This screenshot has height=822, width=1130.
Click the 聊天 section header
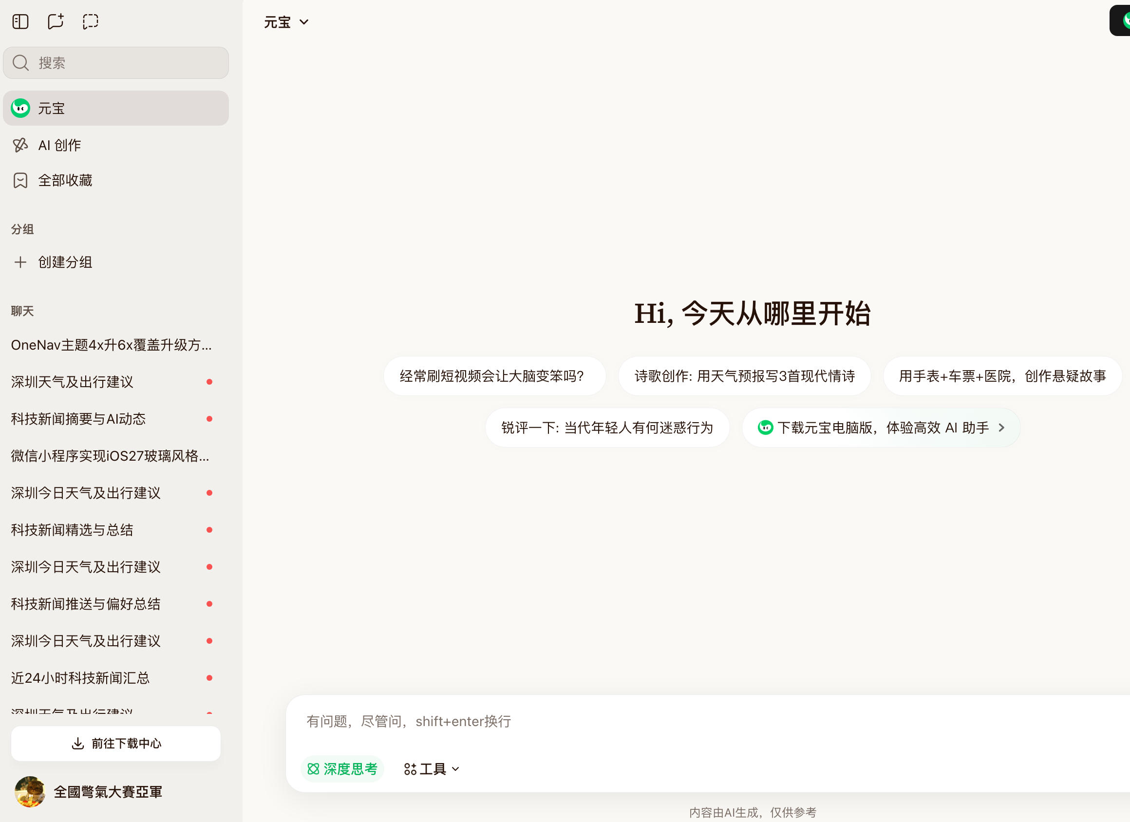pyautogui.click(x=22, y=311)
